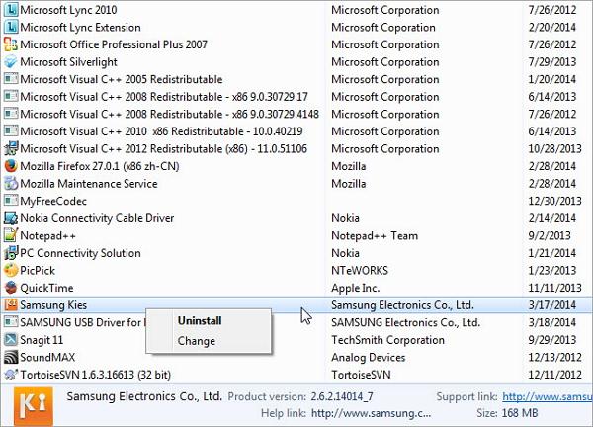Select the Microsoft Silverlight entry

coord(68,61)
